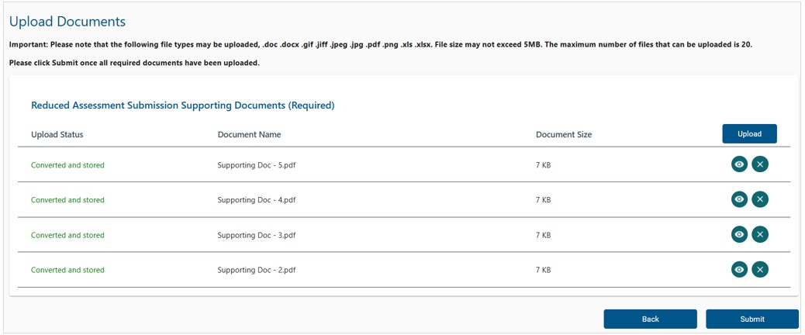Select the Supporting Doc - 4.pdf file name
Viewport: 805px width, 335px height.
[x=257, y=200]
